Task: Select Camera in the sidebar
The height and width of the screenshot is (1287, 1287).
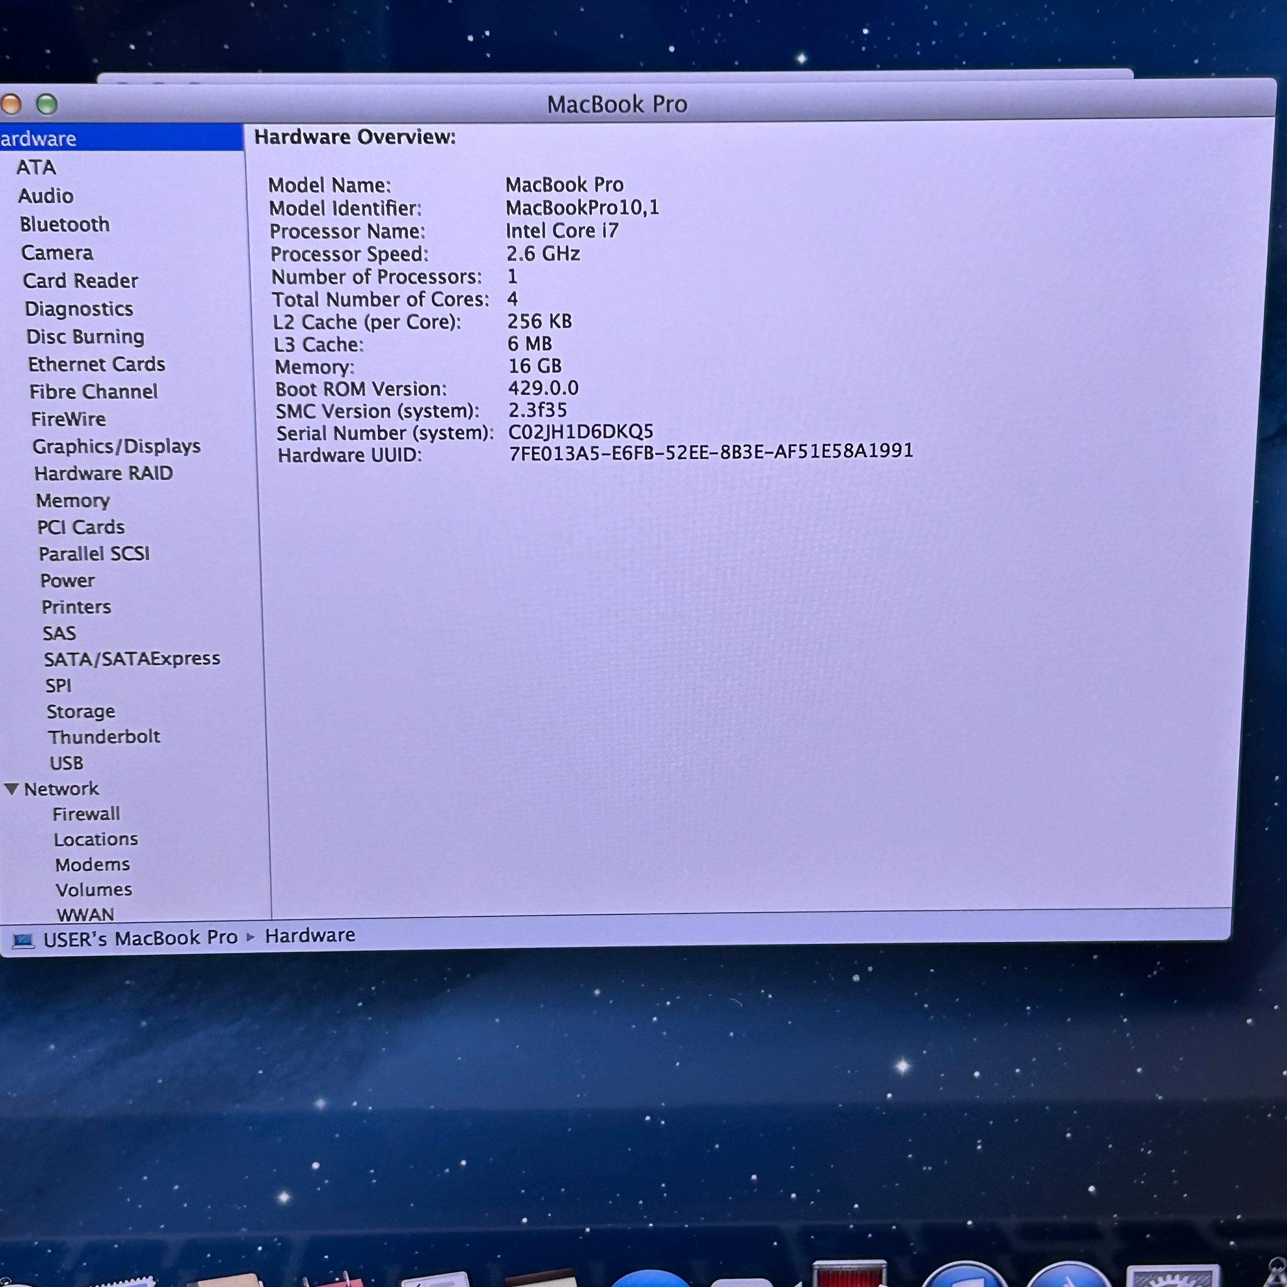Action: coord(57,253)
